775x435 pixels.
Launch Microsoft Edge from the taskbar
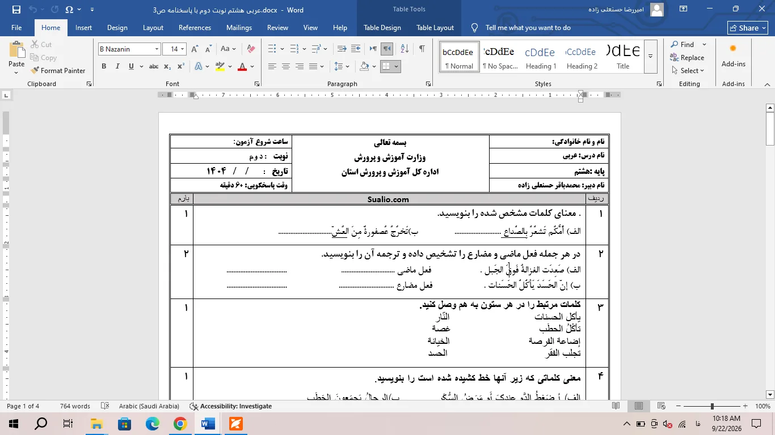(x=153, y=424)
